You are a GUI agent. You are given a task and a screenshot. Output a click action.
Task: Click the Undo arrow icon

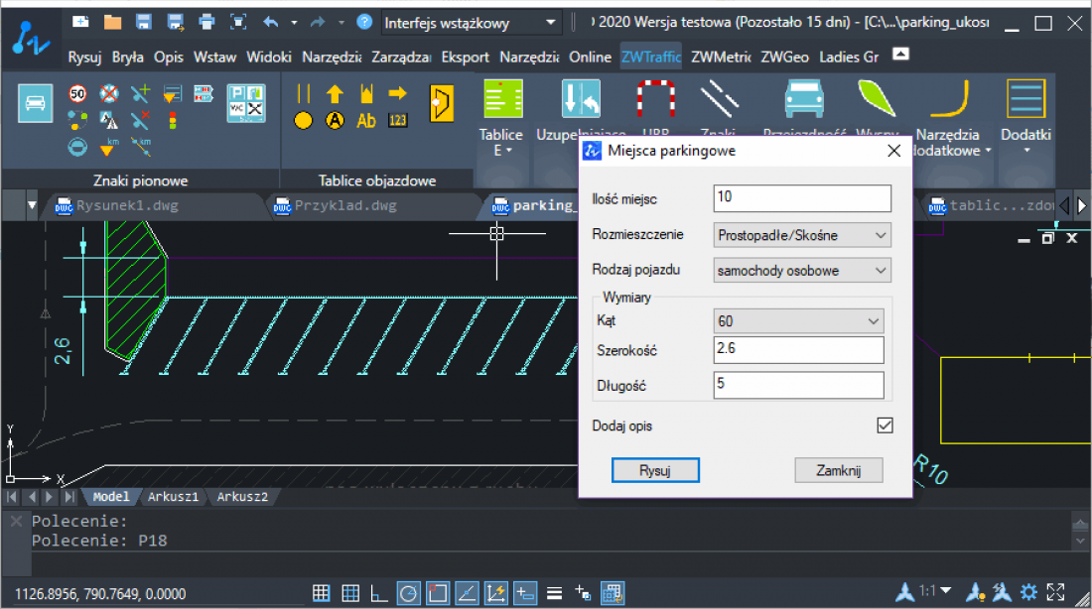point(270,22)
